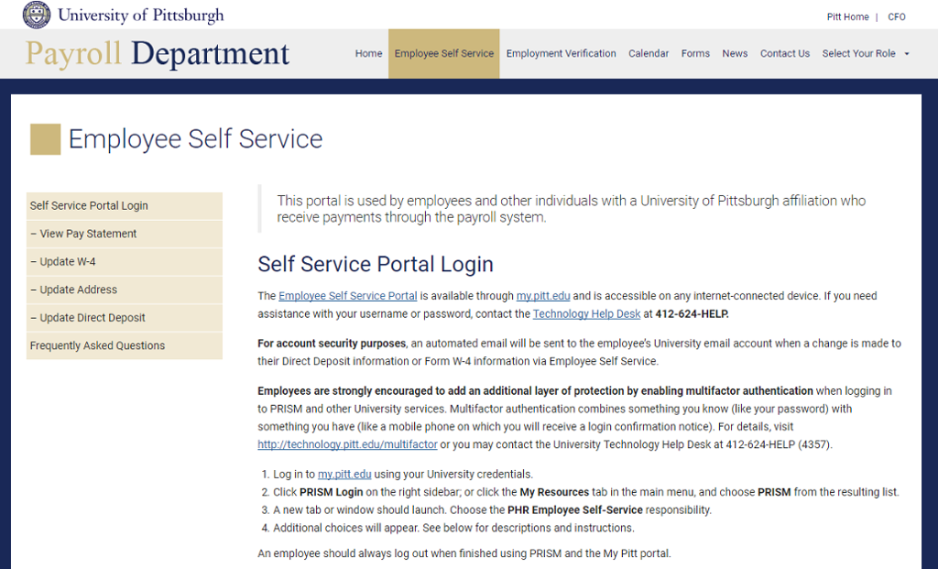Open Frequently Asked Questions sidebar link
The width and height of the screenshot is (938, 569).
click(97, 345)
